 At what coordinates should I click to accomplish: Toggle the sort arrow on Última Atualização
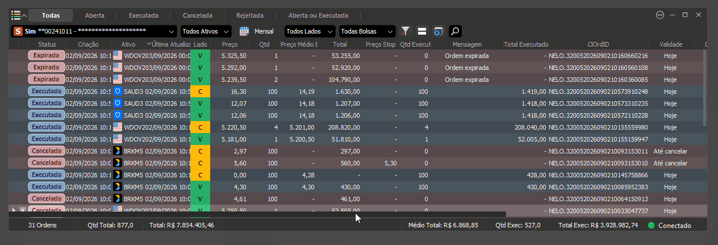(x=149, y=44)
